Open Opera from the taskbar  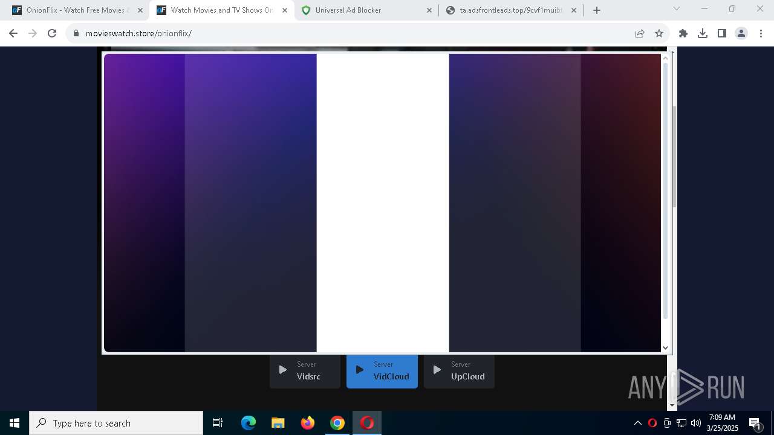[x=367, y=423]
